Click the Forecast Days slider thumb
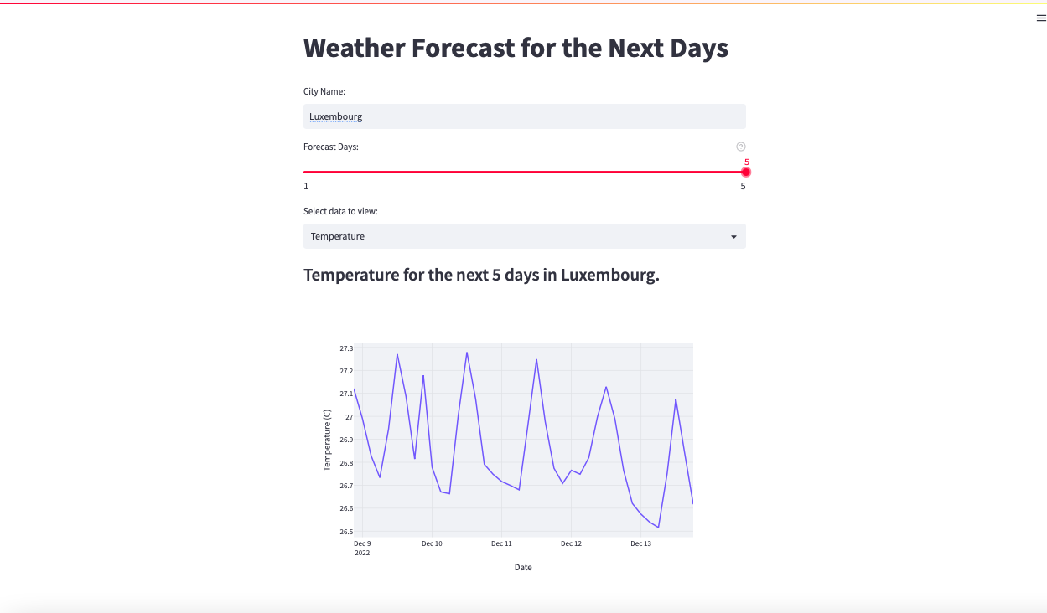 [745, 172]
